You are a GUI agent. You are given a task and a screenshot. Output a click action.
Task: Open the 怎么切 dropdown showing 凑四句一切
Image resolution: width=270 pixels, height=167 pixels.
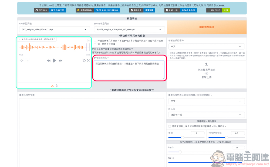pos(206,115)
